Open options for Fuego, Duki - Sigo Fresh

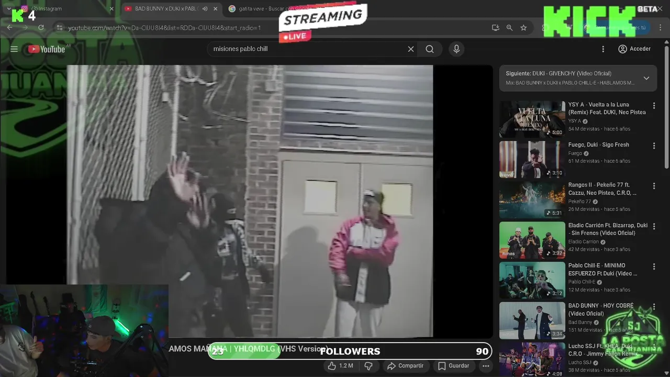point(654,146)
